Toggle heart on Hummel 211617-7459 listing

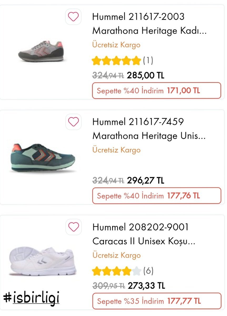tap(73, 122)
